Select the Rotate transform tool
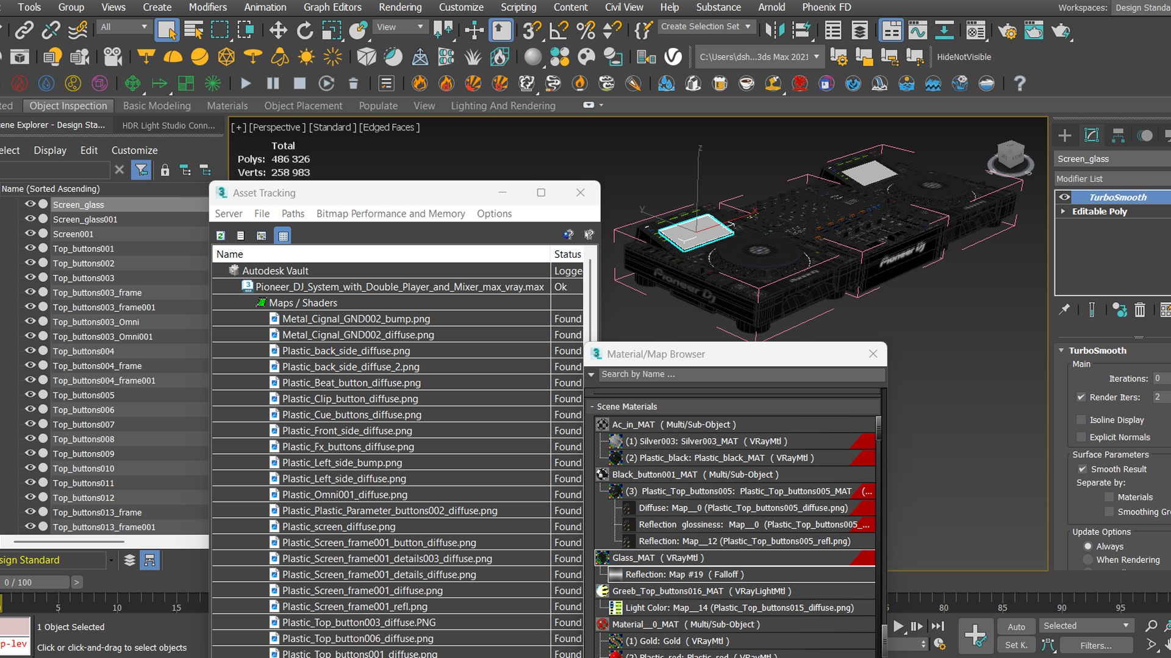1171x658 pixels. tap(304, 30)
